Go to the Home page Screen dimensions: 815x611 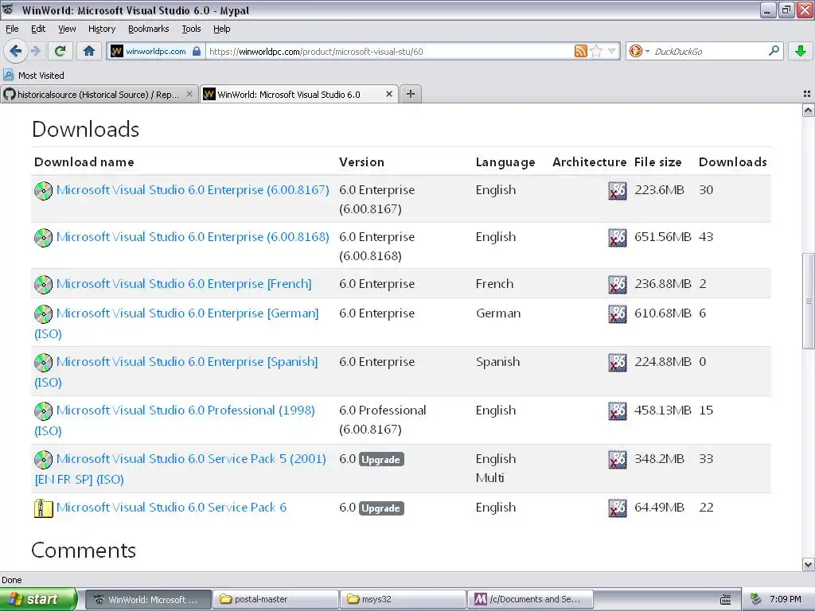[89, 51]
